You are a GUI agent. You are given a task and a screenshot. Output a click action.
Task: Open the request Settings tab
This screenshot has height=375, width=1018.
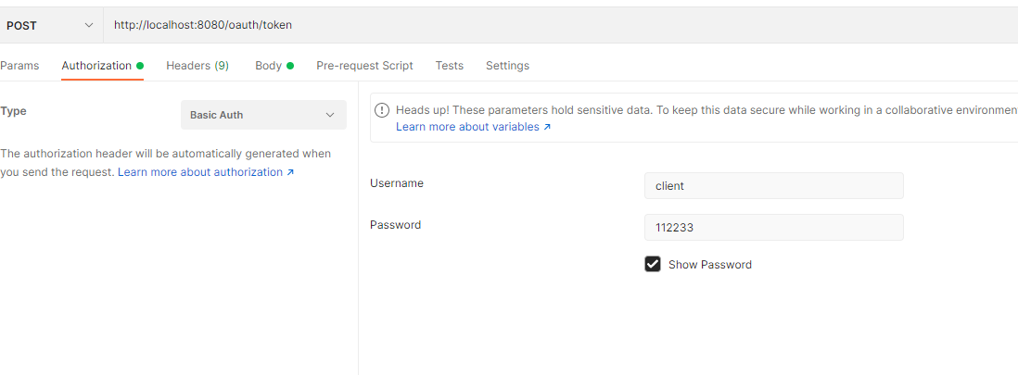point(507,66)
